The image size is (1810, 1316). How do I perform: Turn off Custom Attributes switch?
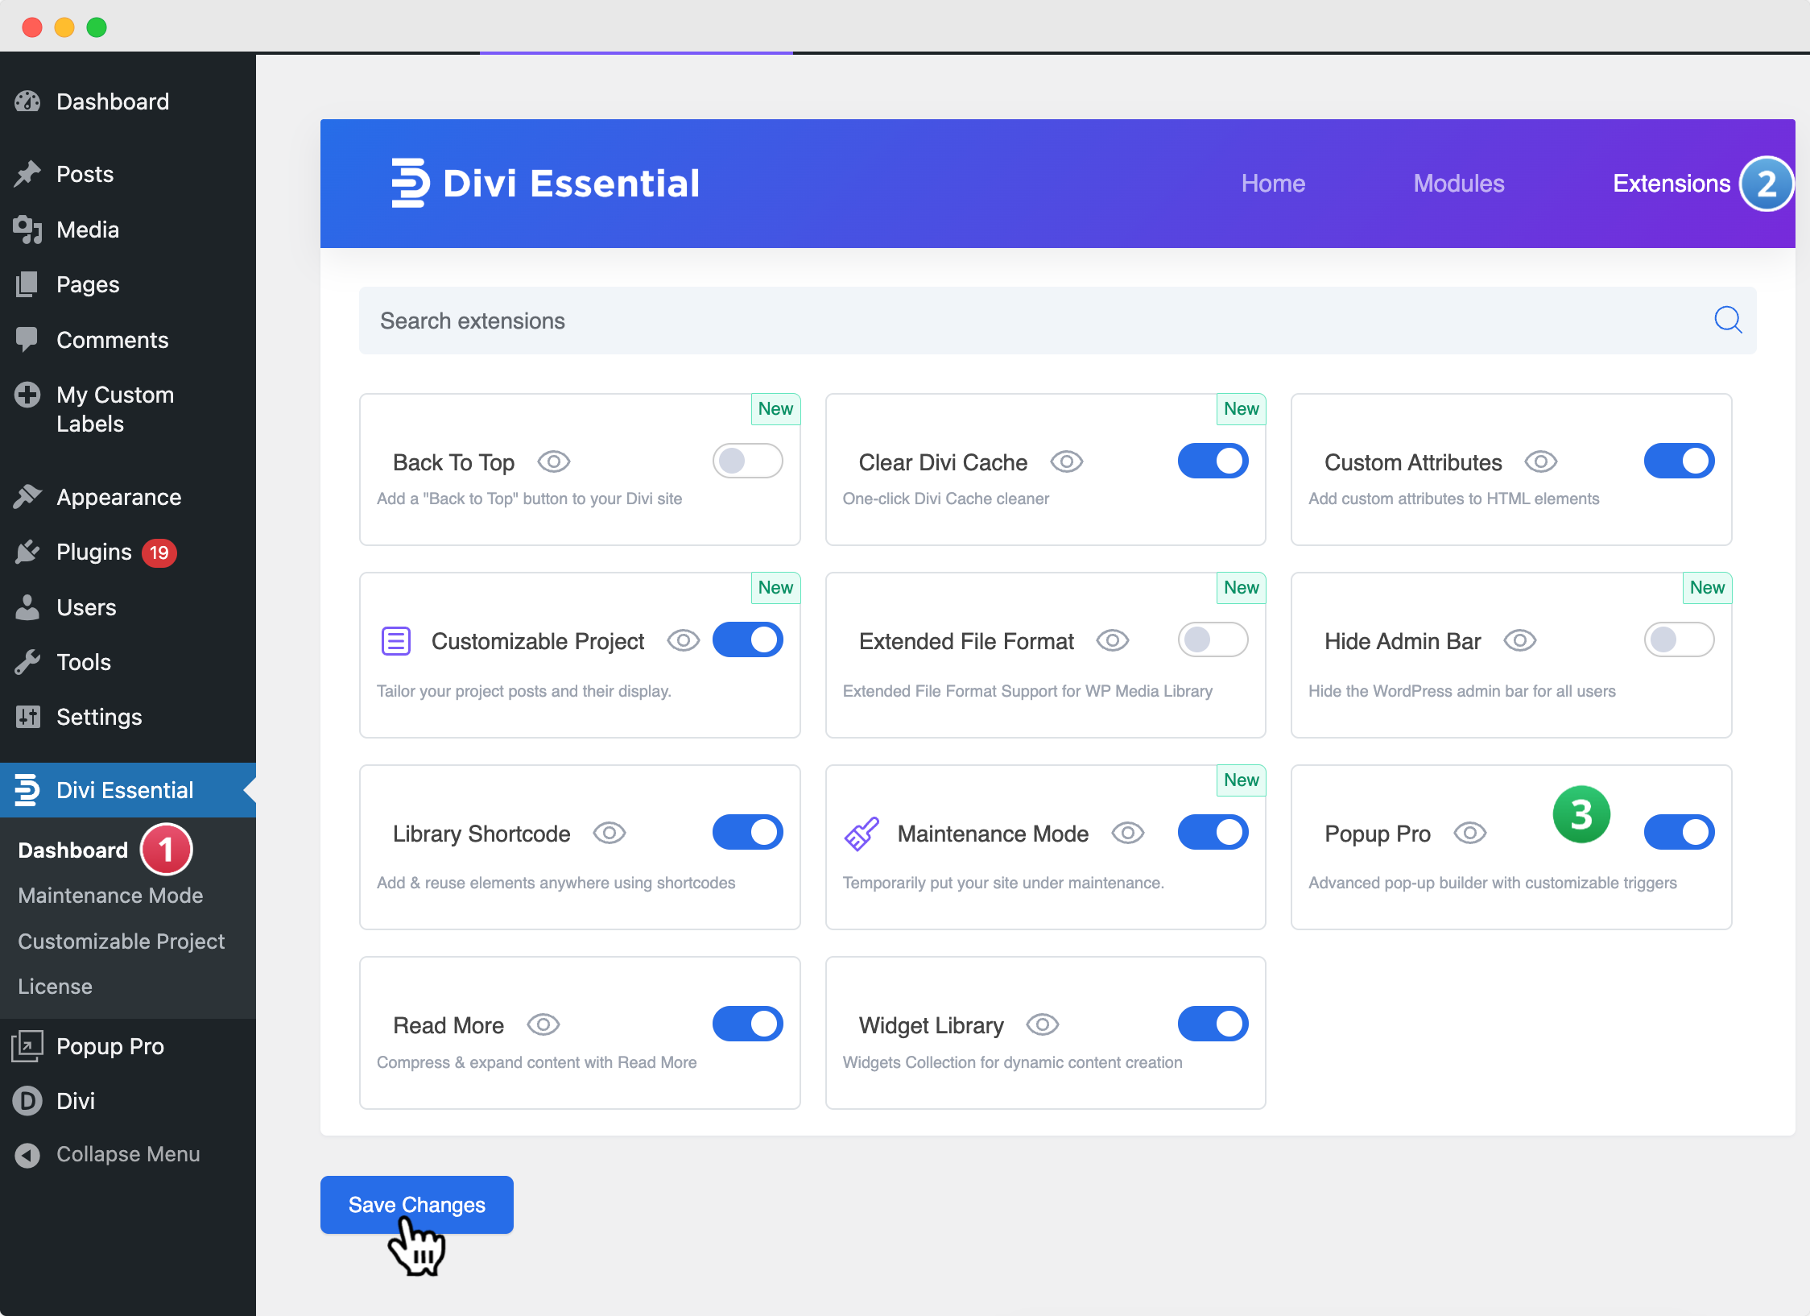tap(1680, 461)
